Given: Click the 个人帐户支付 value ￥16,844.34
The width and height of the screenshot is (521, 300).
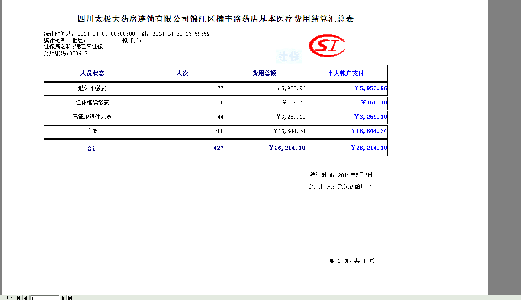Looking at the screenshot, I should click(369, 131).
